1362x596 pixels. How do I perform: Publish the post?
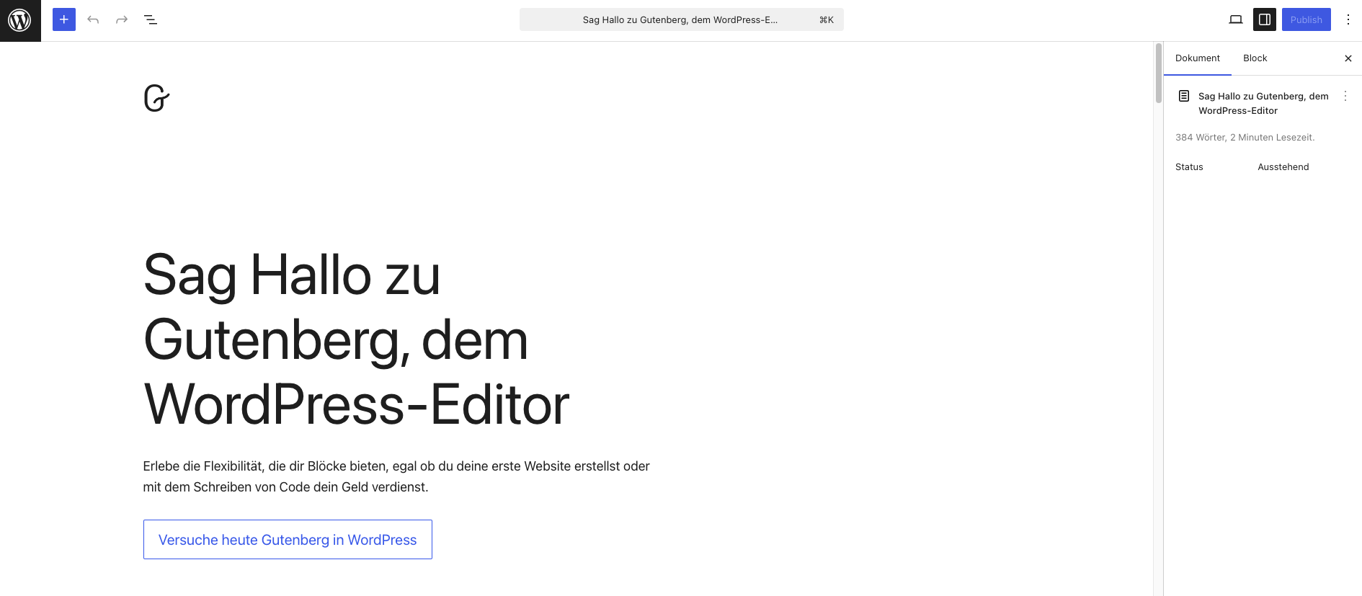(1306, 19)
